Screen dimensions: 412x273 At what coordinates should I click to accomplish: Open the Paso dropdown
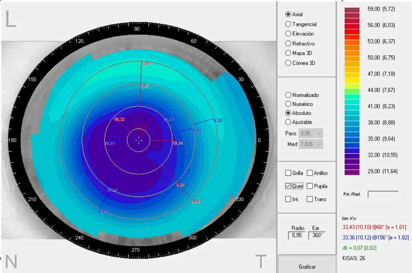(x=319, y=134)
